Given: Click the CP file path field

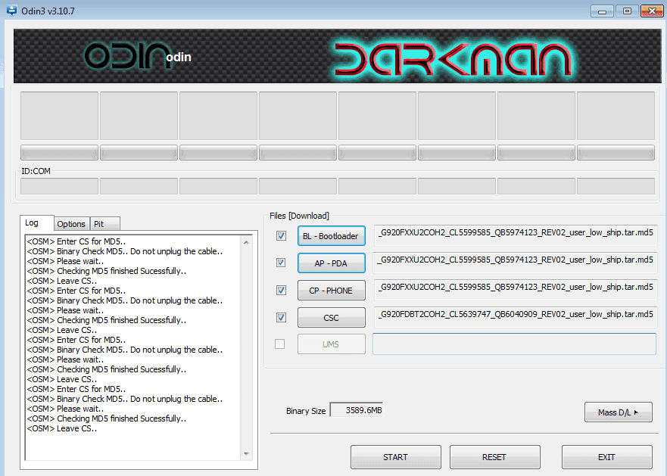Looking at the screenshot, I should point(515,290).
